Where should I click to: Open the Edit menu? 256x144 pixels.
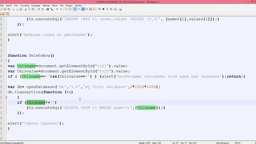tap(2, 6)
